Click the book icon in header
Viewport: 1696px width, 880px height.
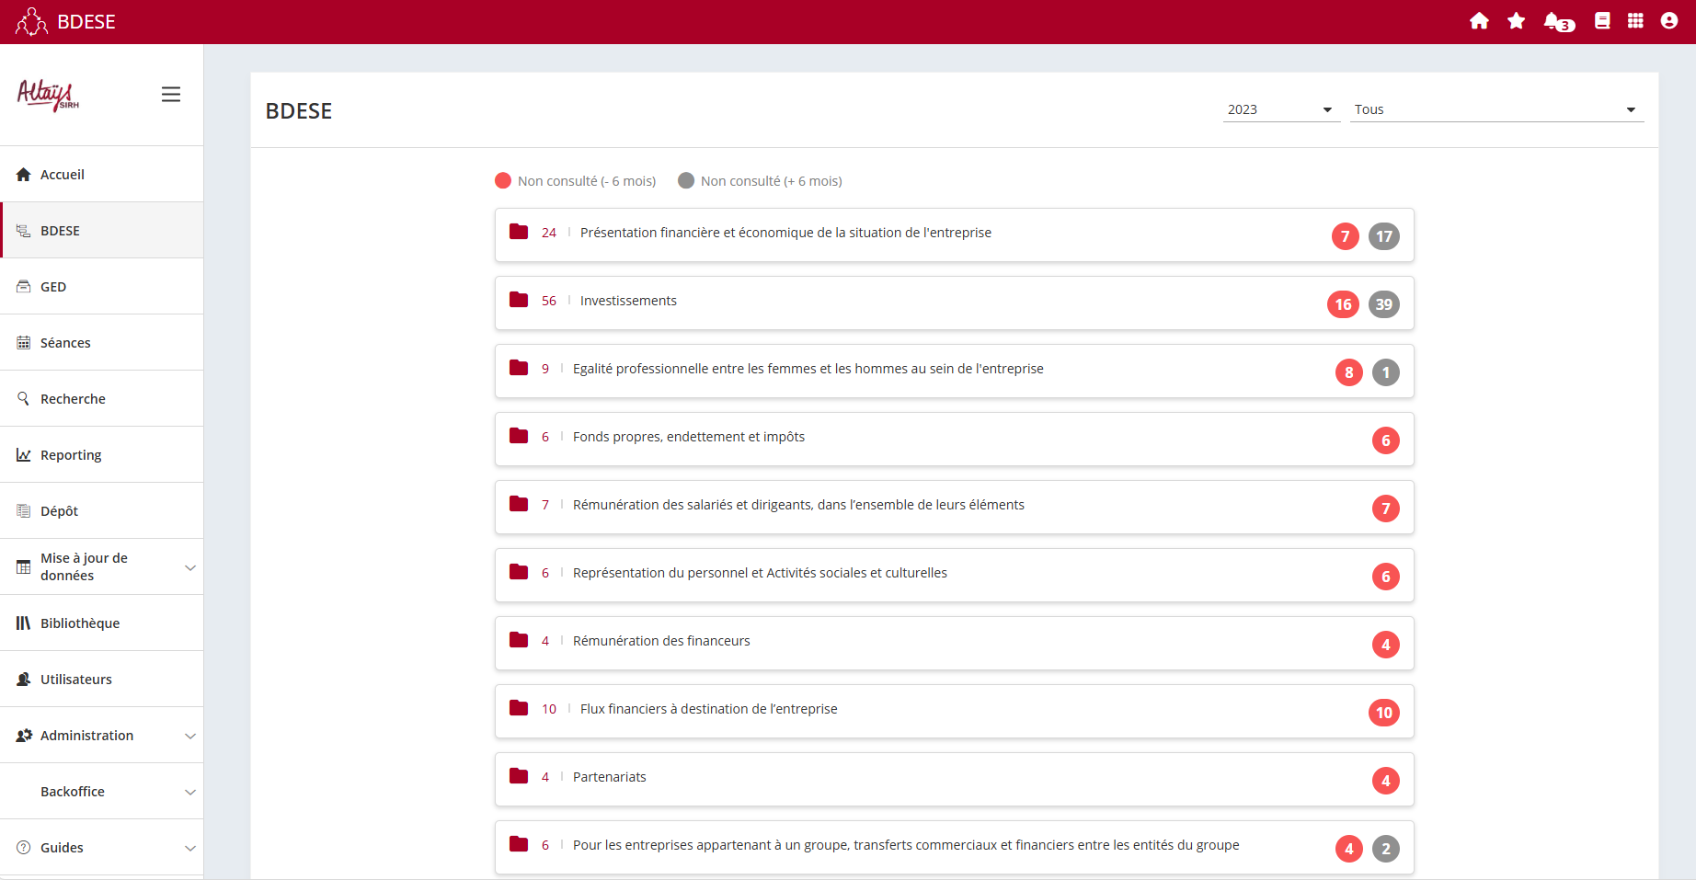[x=1602, y=21]
